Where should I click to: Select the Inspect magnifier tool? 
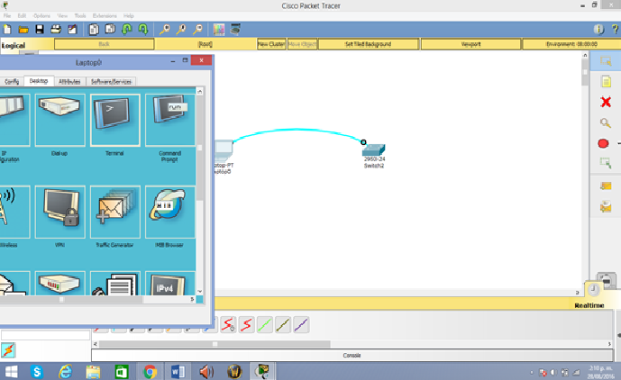click(606, 123)
